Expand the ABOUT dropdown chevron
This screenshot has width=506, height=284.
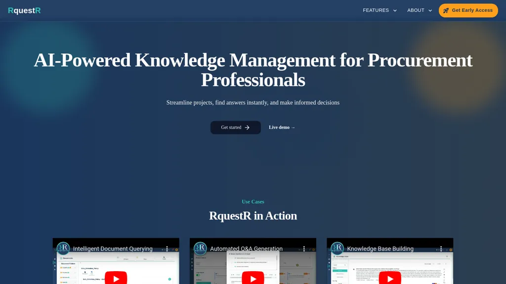(x=430, y=11)
